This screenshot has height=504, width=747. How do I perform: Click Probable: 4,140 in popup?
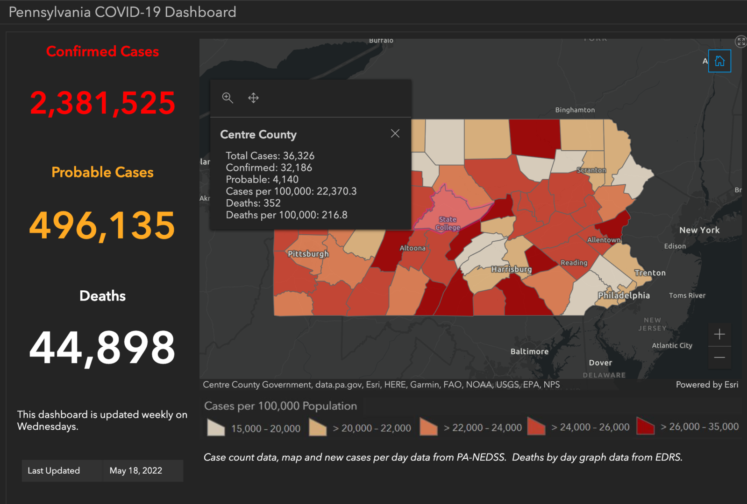tap(262, 179)
